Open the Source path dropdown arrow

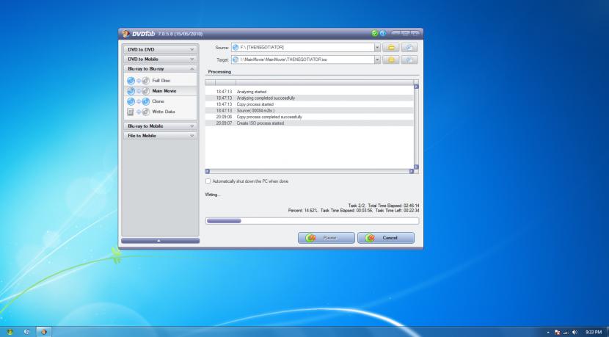(x=377, y=48)
